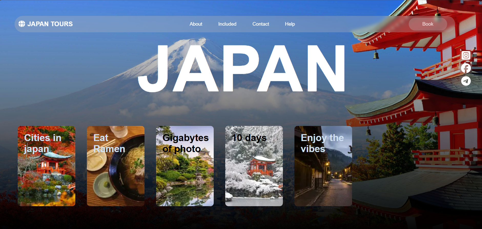Open the Cities in japan card
The image size is (482, 229).
coord(46,166)
